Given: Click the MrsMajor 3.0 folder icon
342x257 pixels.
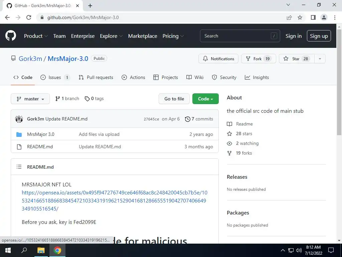Looking at the screenshot, I should click(x=19, y=135).
